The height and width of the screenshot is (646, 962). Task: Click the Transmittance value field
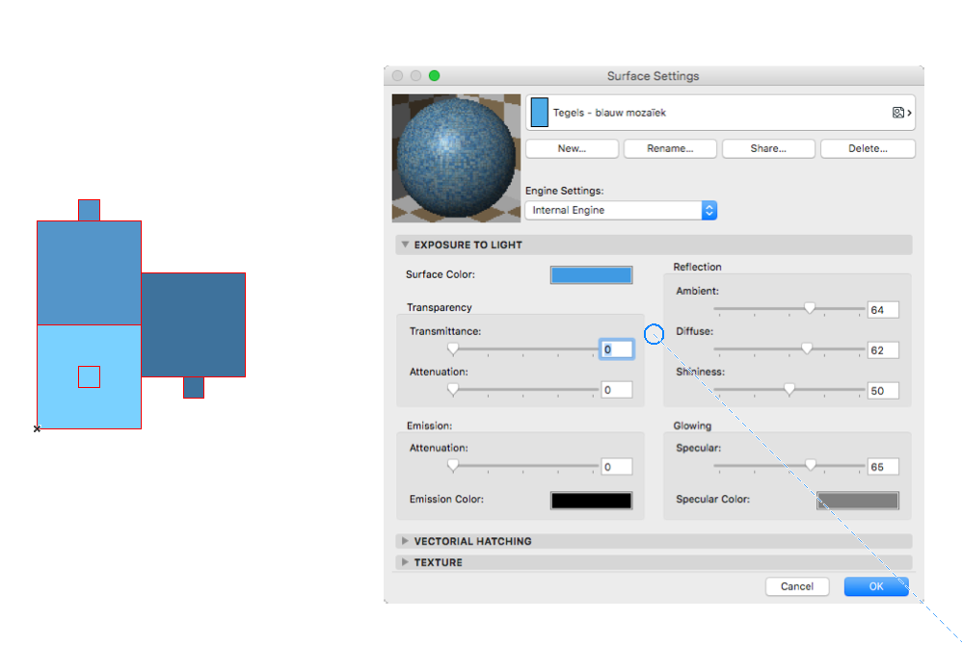[617, 349]
